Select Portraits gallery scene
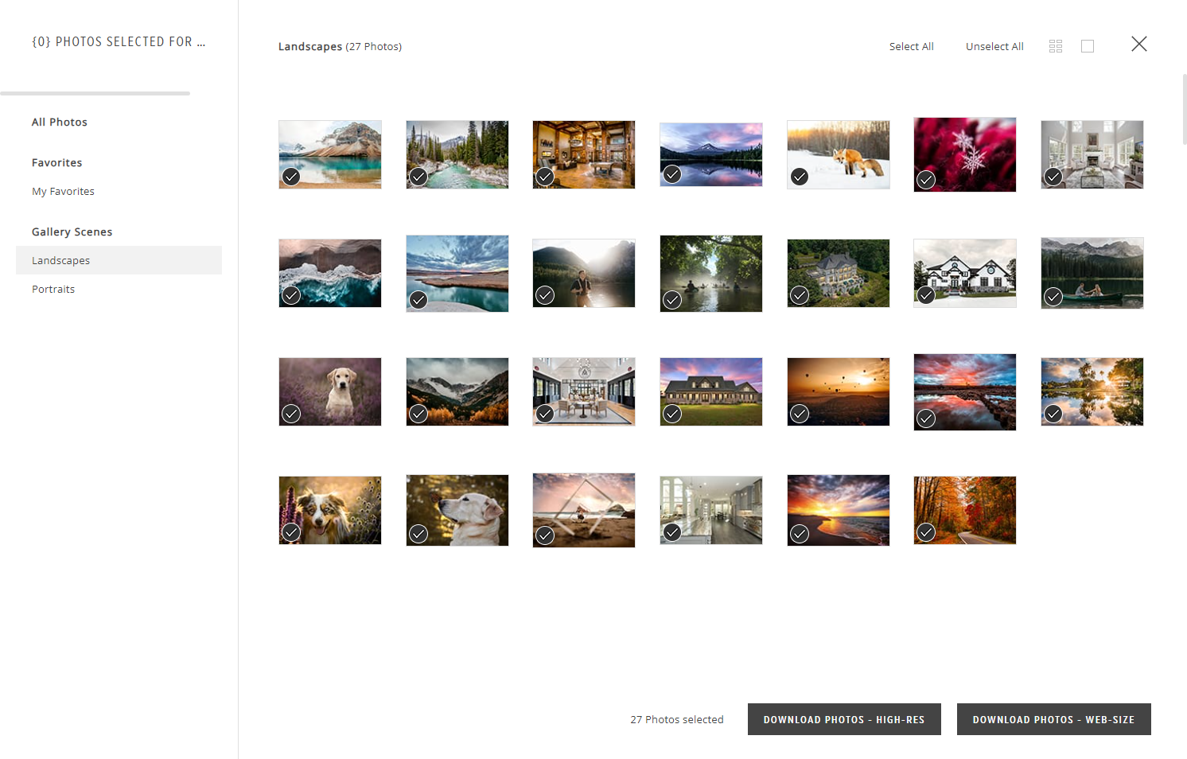 (53, 289)
